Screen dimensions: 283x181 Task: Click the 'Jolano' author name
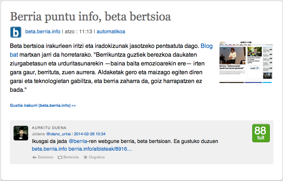(38, 134)
